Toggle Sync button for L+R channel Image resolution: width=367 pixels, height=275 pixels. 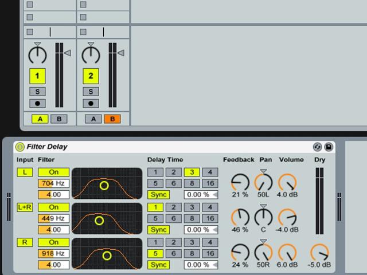158,230
